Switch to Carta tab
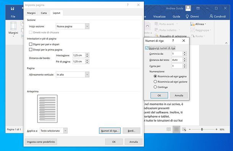The width and height of the screenshot is (233, 151). (x=44, y=13)
